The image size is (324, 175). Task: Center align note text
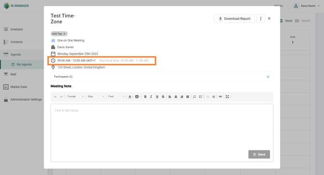[176, 96]
